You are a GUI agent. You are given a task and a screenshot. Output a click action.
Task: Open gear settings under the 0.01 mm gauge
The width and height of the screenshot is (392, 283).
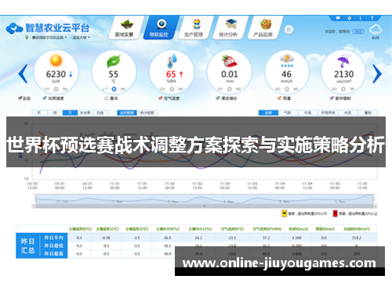[229, 89]
